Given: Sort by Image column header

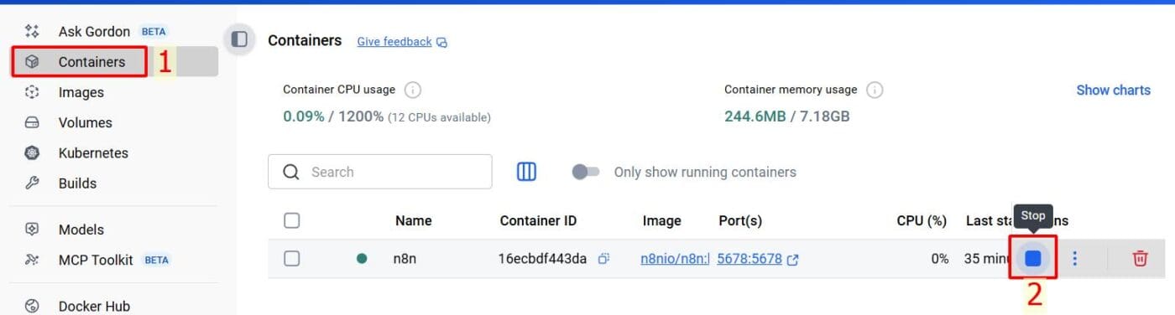Looking at the screenshot, I should pos(661,220).
